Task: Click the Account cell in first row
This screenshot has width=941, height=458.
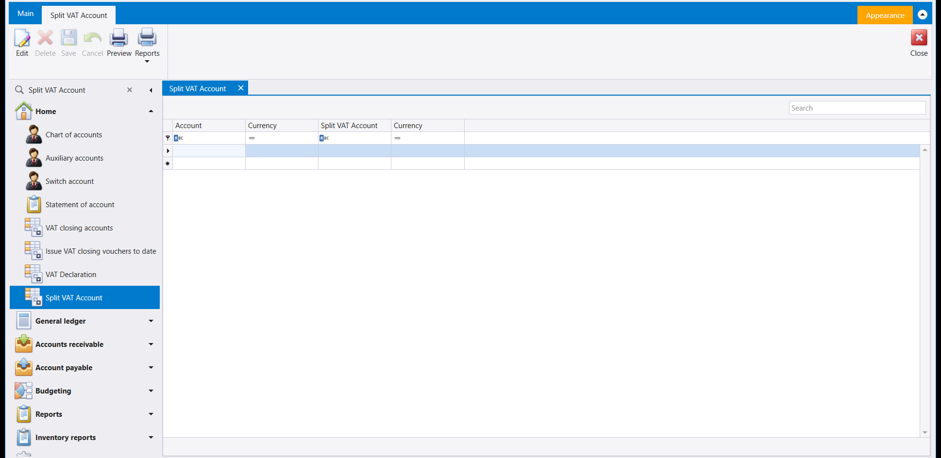Action: tap(209, 151)
